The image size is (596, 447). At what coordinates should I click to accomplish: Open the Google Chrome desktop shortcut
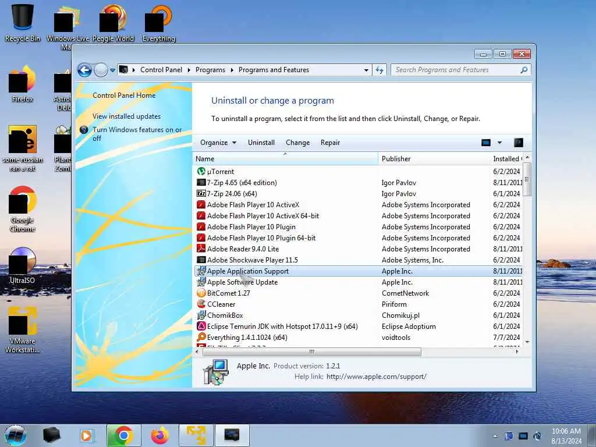[23, 209]
